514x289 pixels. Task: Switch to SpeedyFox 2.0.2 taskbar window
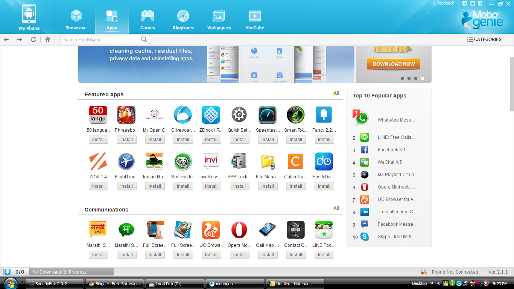[55, 284]
